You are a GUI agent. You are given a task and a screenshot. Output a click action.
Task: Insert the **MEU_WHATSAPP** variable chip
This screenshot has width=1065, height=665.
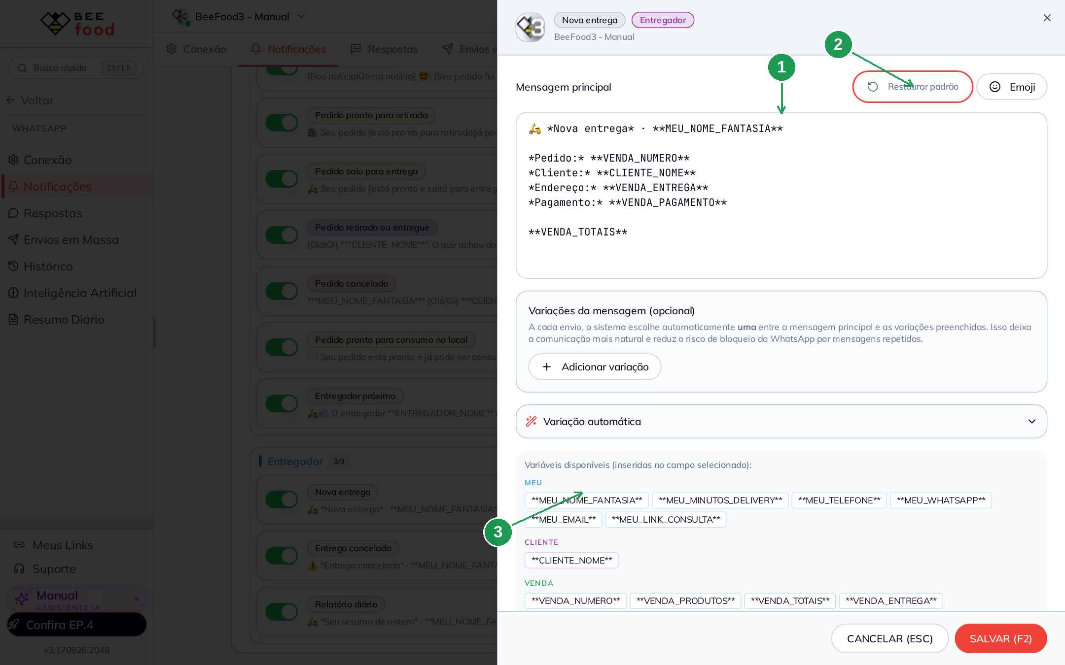(941, 500)
